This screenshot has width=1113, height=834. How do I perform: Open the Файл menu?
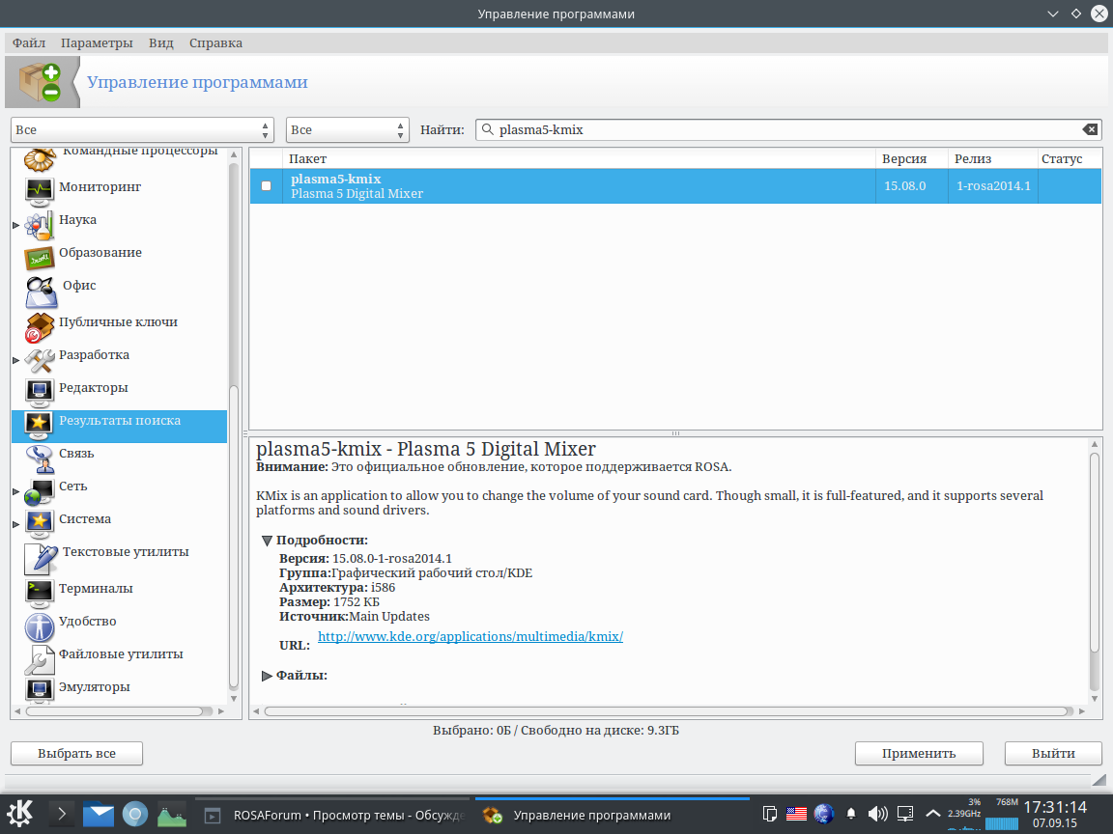click(28, 42)
